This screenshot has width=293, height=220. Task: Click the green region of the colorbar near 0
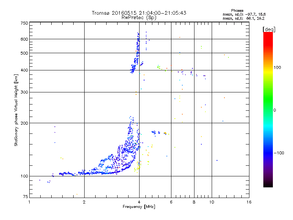point(268,105)
